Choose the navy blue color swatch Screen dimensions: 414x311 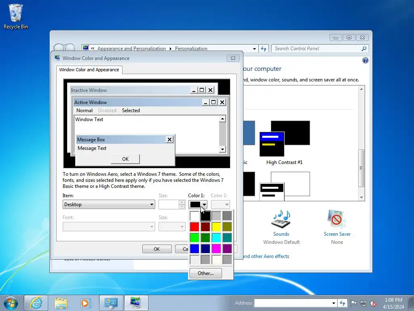[x=205, y=248]
